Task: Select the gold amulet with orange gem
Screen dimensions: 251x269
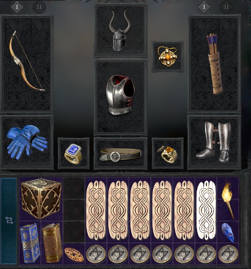Action: pos(167,56)
